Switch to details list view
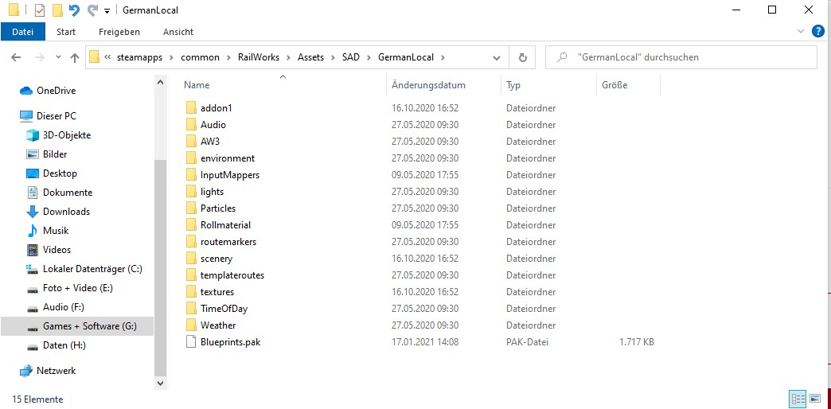This screenshot has width=831, height=409. coord(797,398)
